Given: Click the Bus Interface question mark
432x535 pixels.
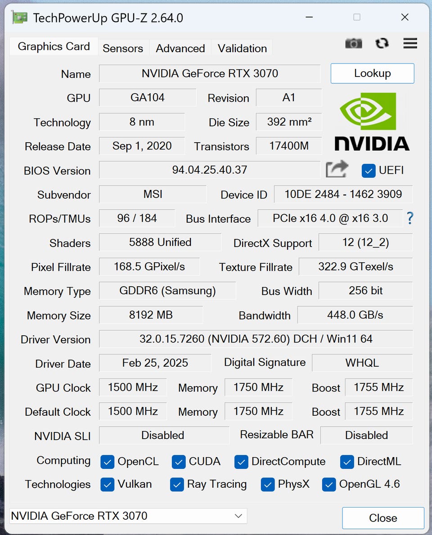Looking at the screenshot, I should click(409, 218).
